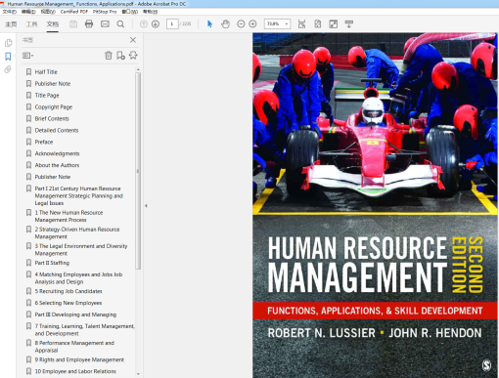This screenshot has width=499, height=378.
Task: Zoom in with plus icon
Action: click(x=252, y=24)
